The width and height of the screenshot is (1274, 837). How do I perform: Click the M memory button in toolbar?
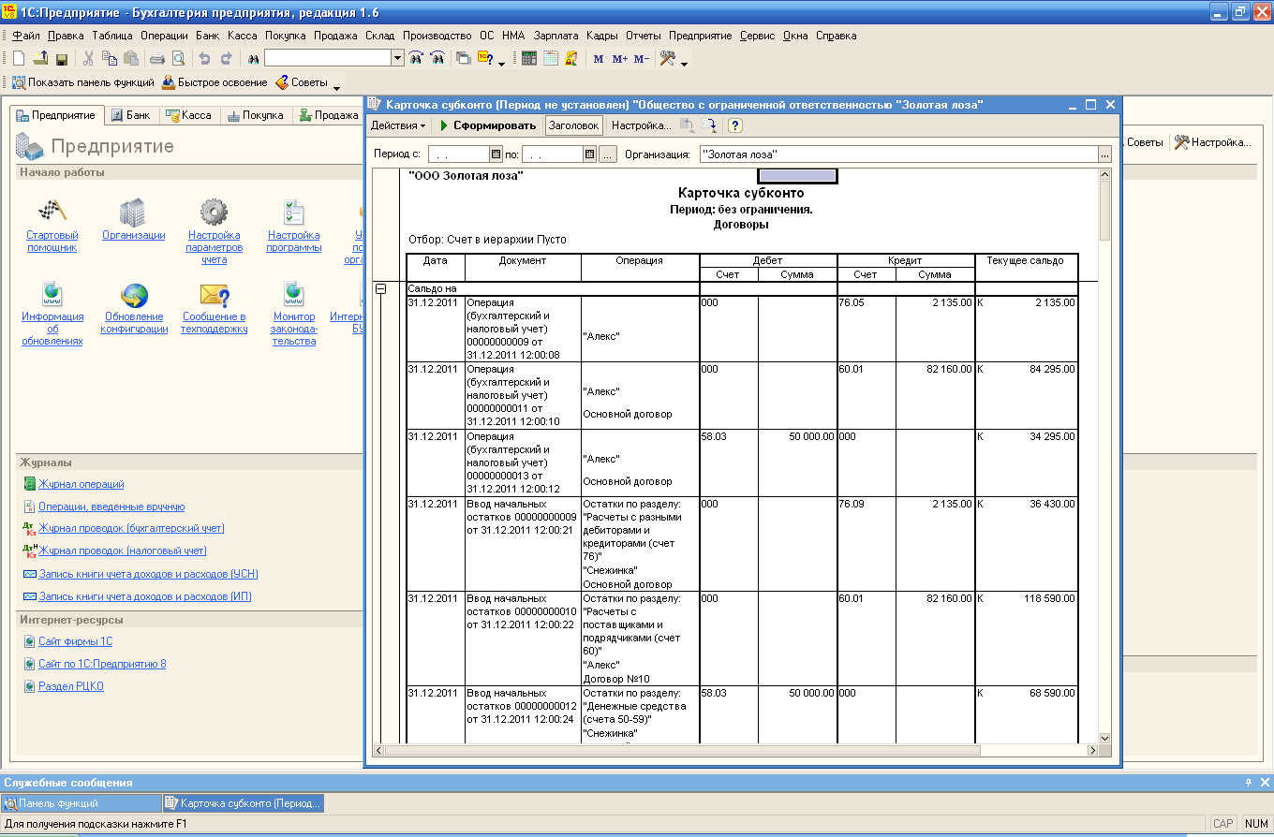click(599, 58)
